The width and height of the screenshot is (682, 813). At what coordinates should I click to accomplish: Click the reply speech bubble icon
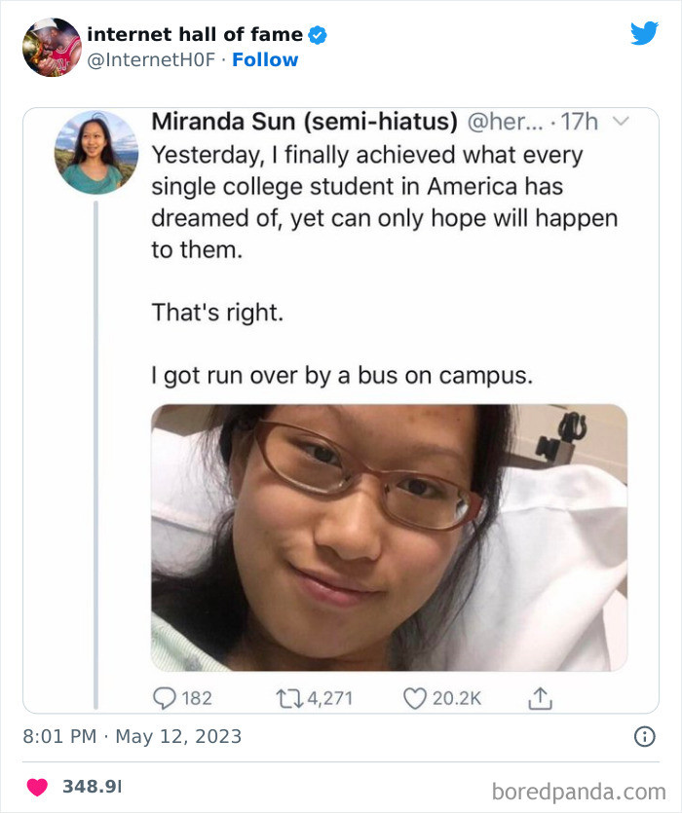[x=164, y=697]
